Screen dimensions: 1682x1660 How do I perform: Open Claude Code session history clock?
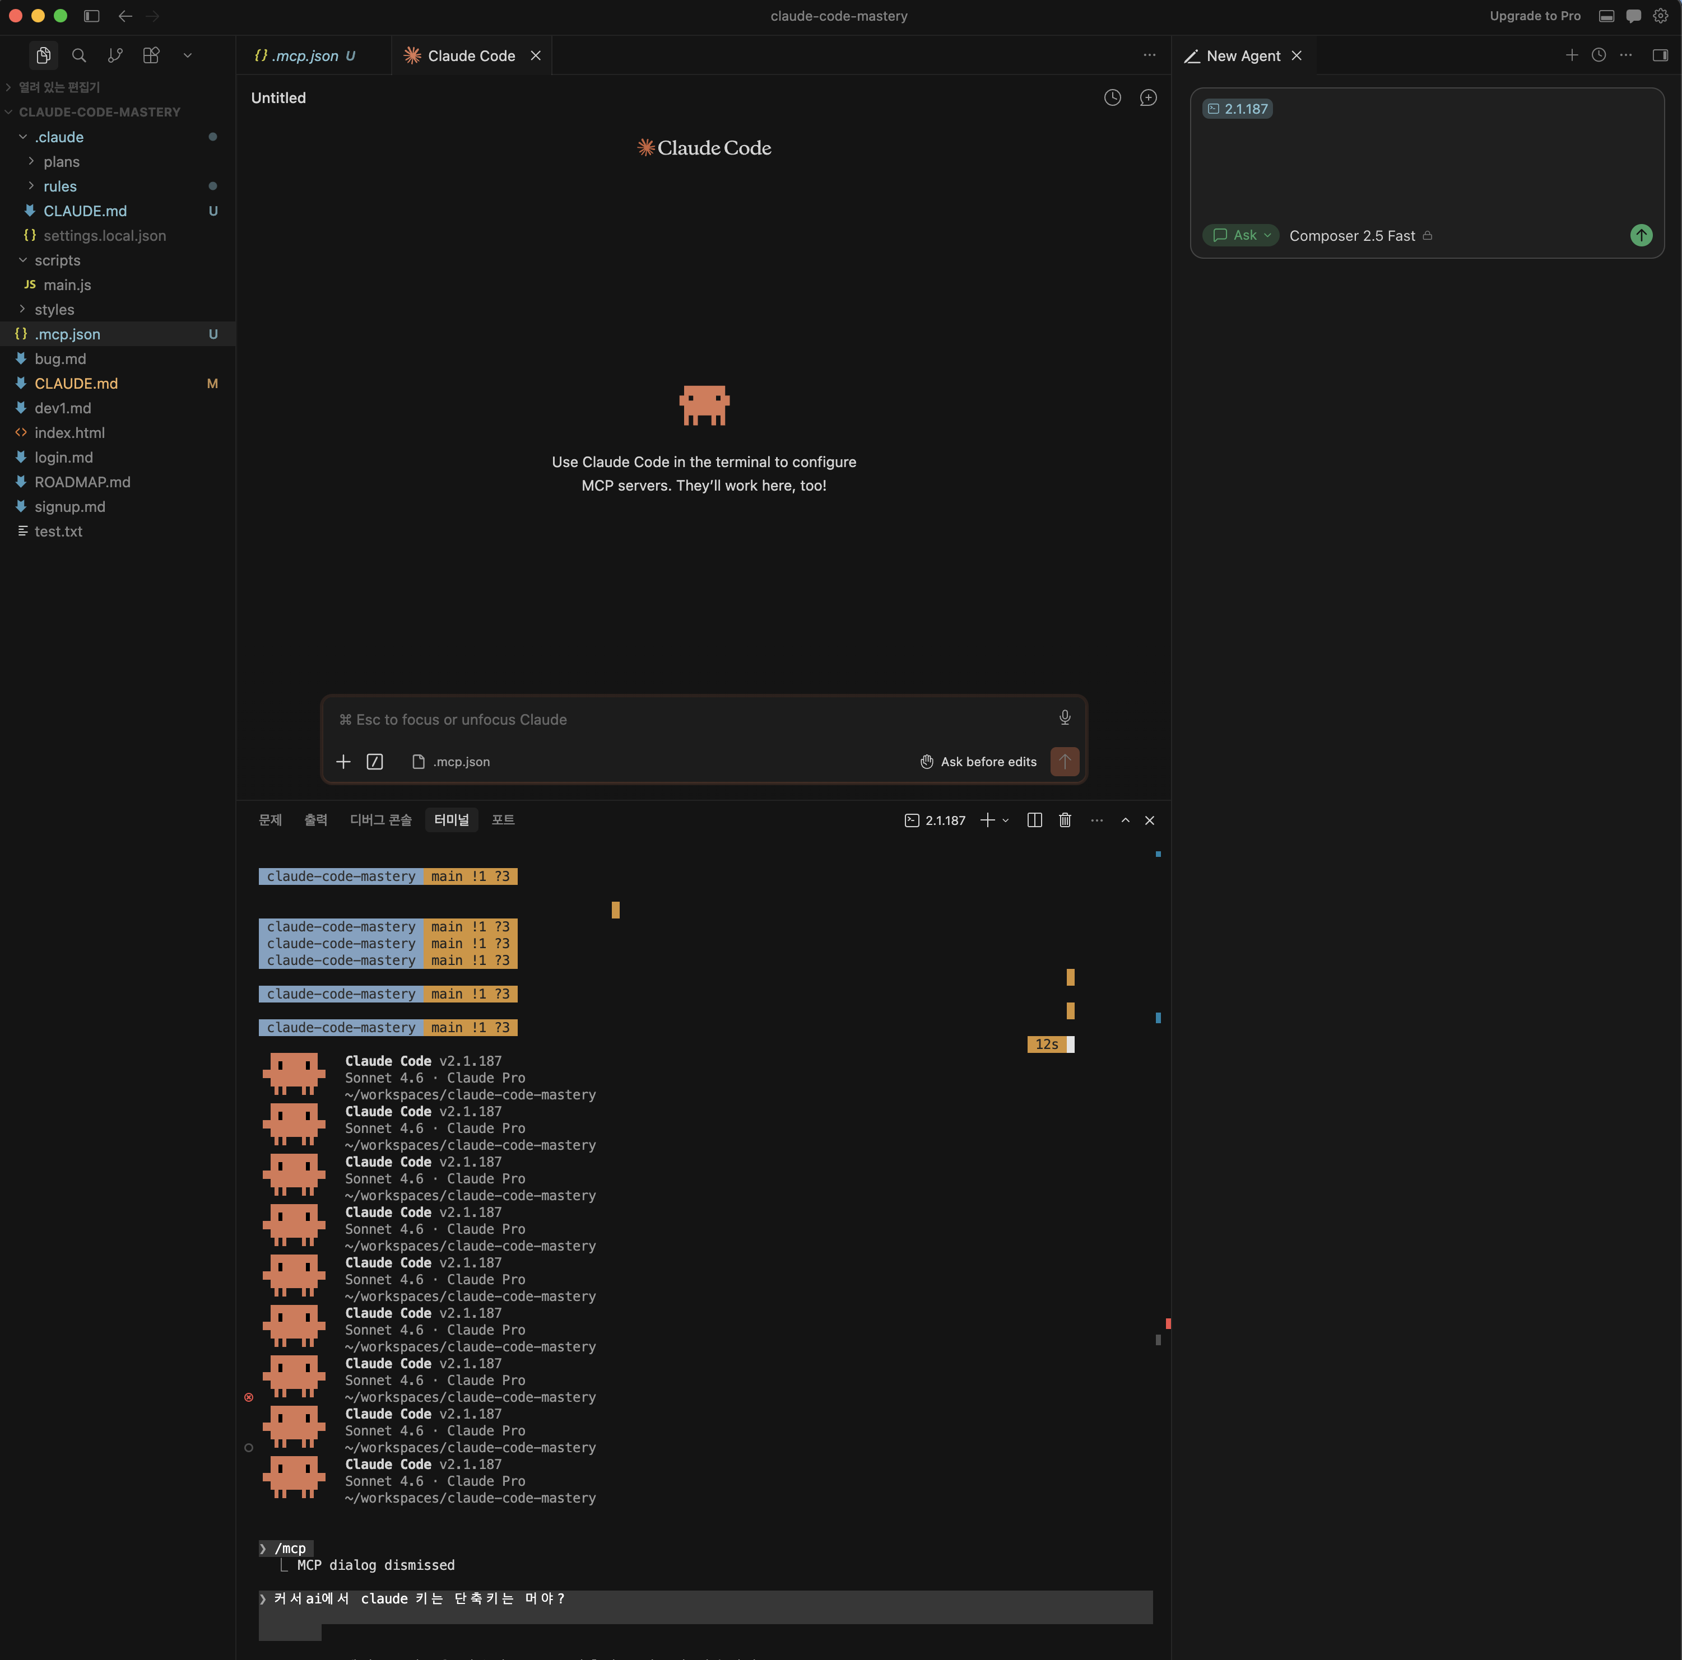click(x=1113, y=97)
